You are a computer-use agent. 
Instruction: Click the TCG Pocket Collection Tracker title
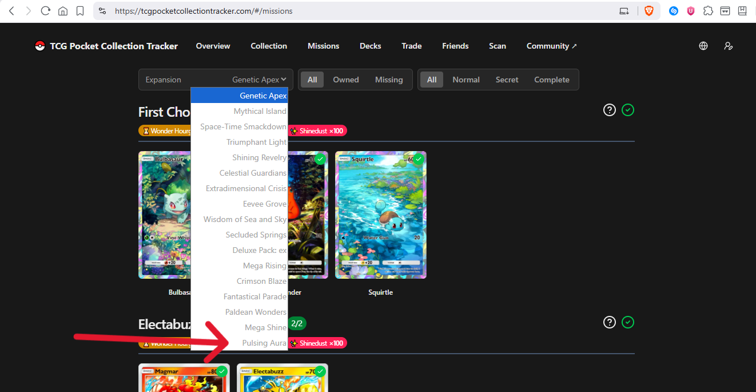114,46
